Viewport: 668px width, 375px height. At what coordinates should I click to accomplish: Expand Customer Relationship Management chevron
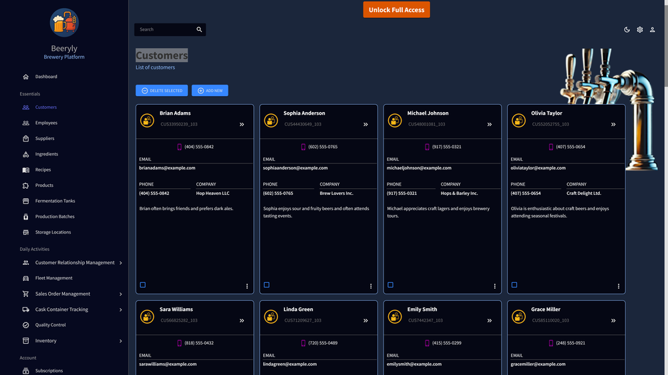click(x=120, y=263)
